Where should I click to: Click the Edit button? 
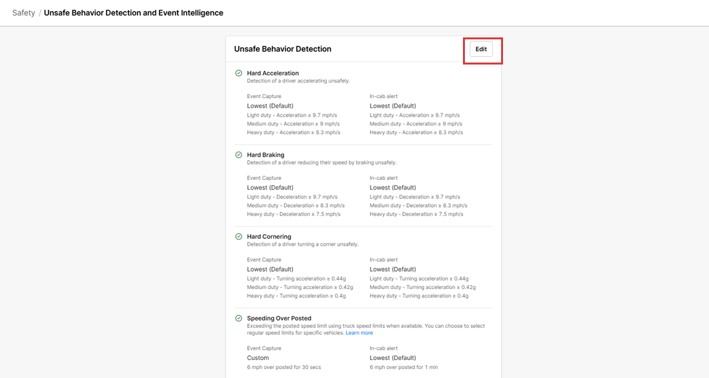481,49
